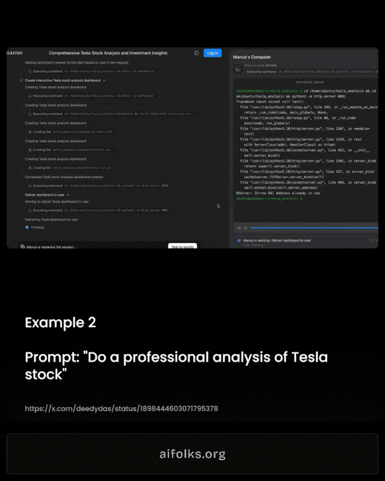Click the dashboard_server terminal title

[x=310, y=82]
